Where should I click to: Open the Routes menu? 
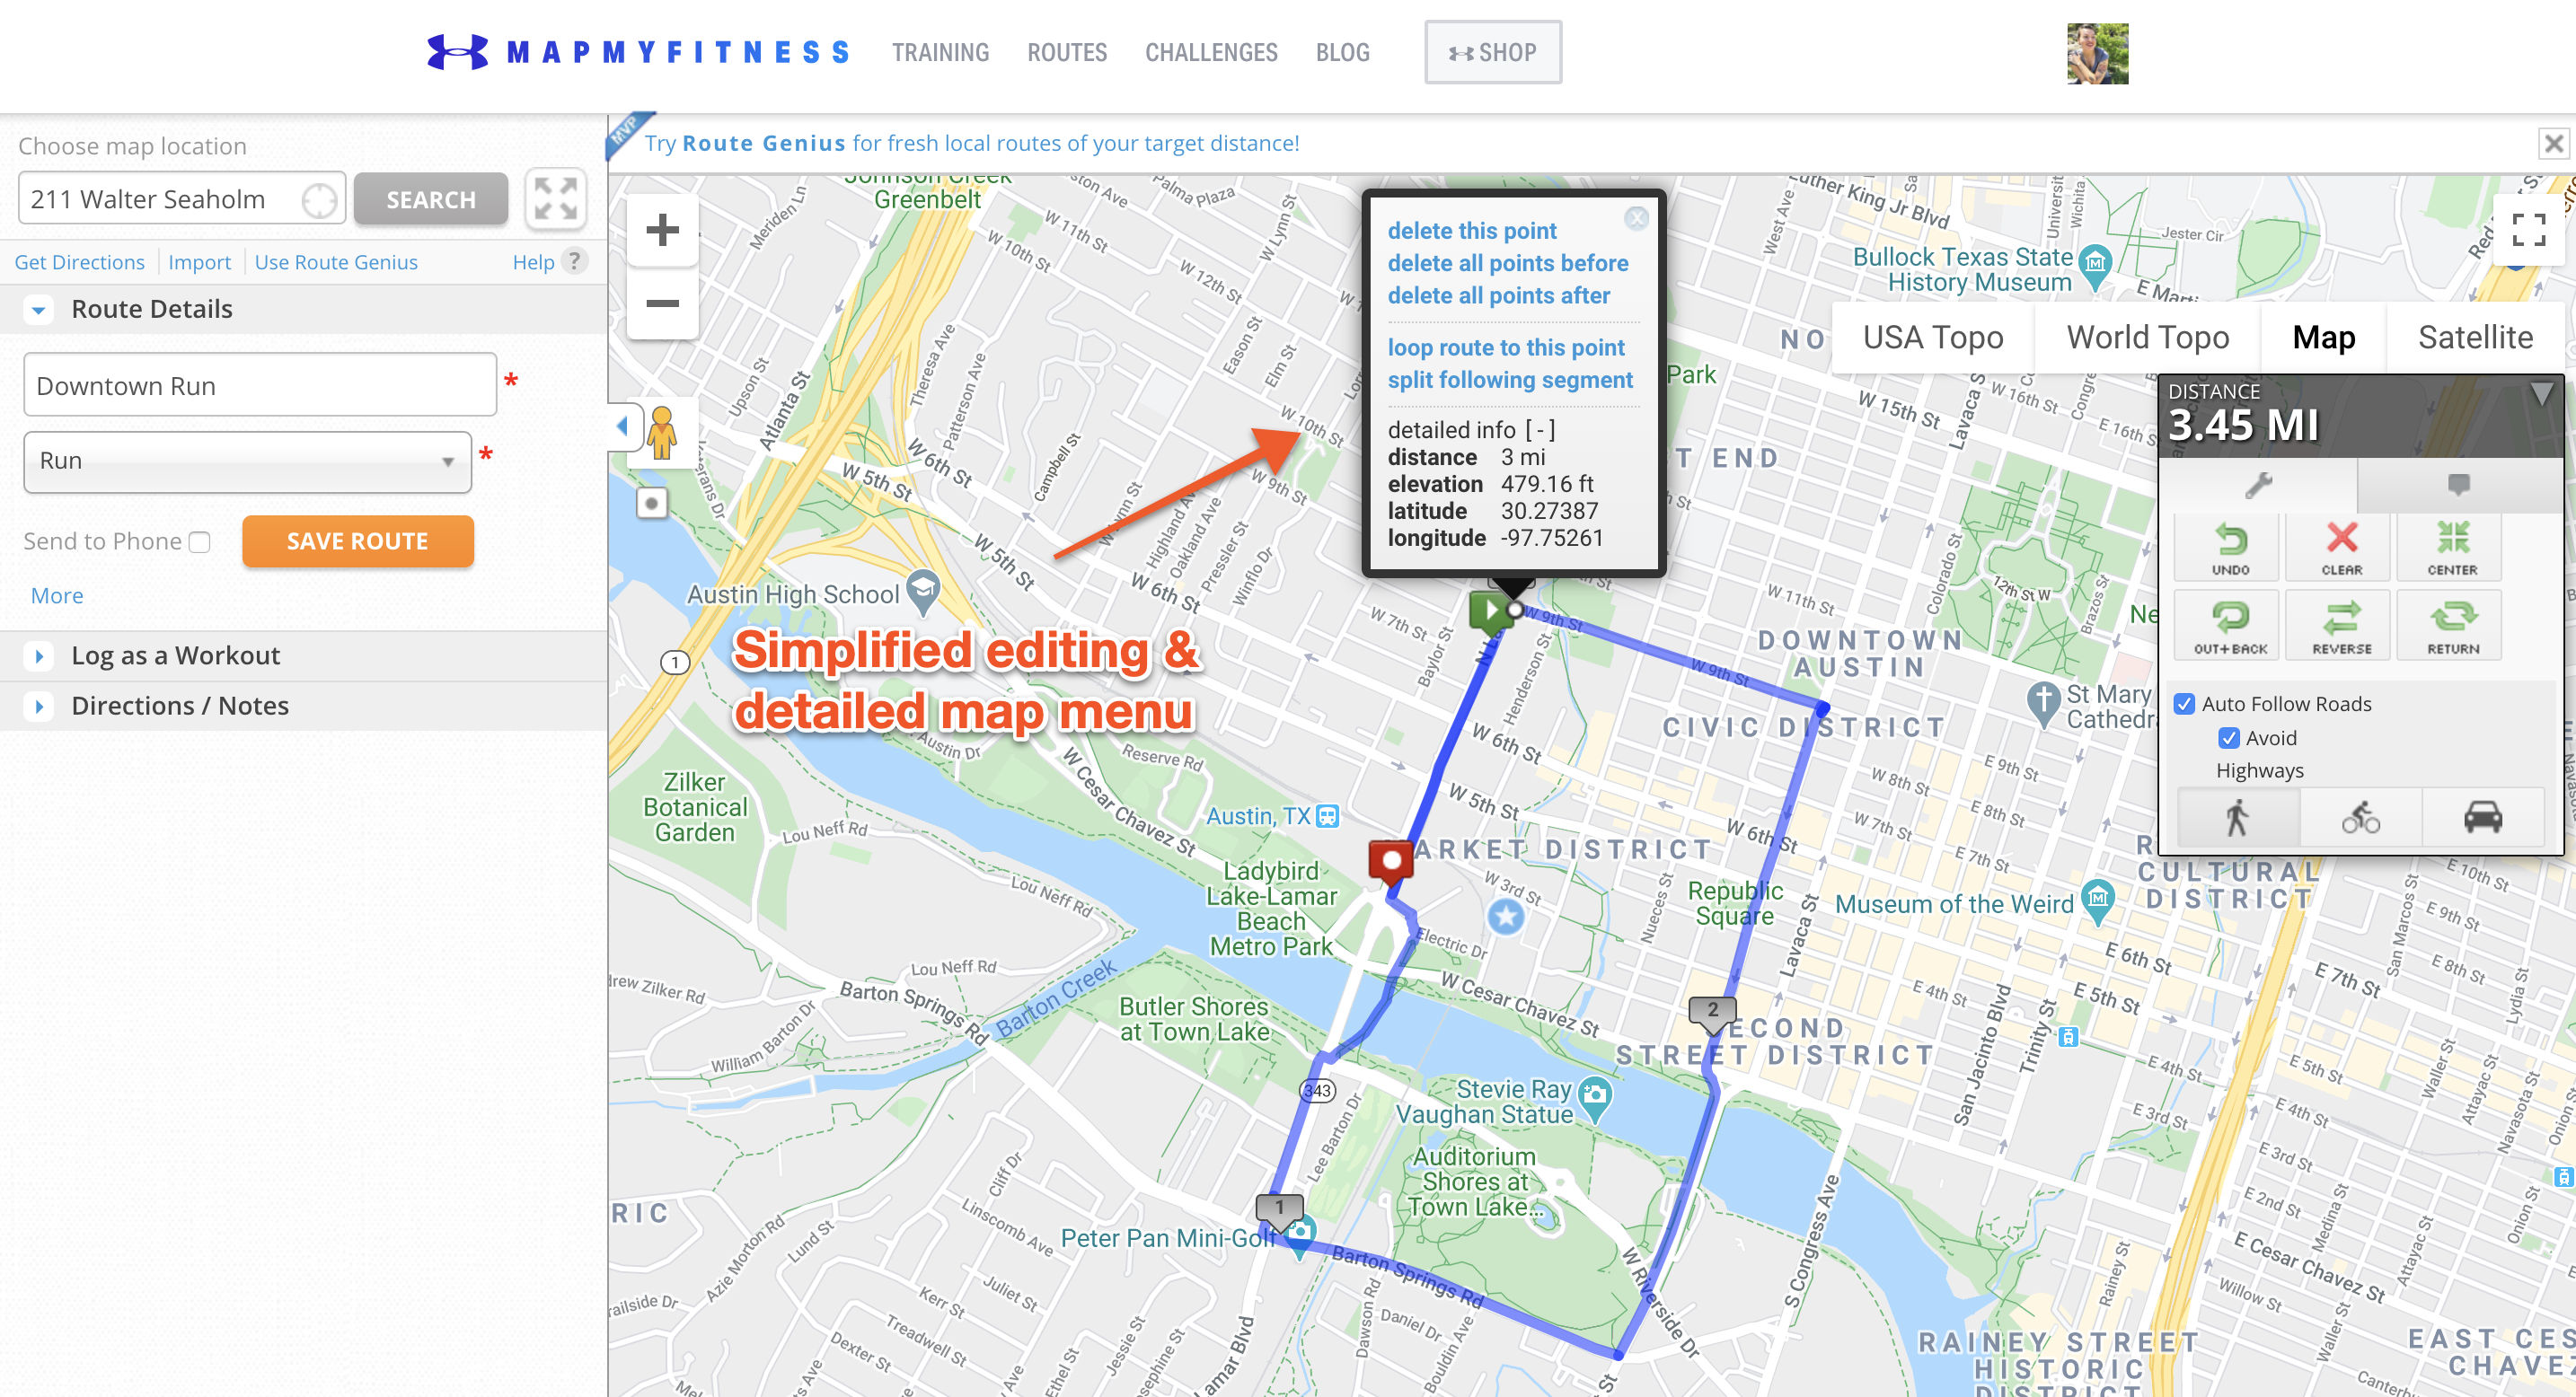1067,52
